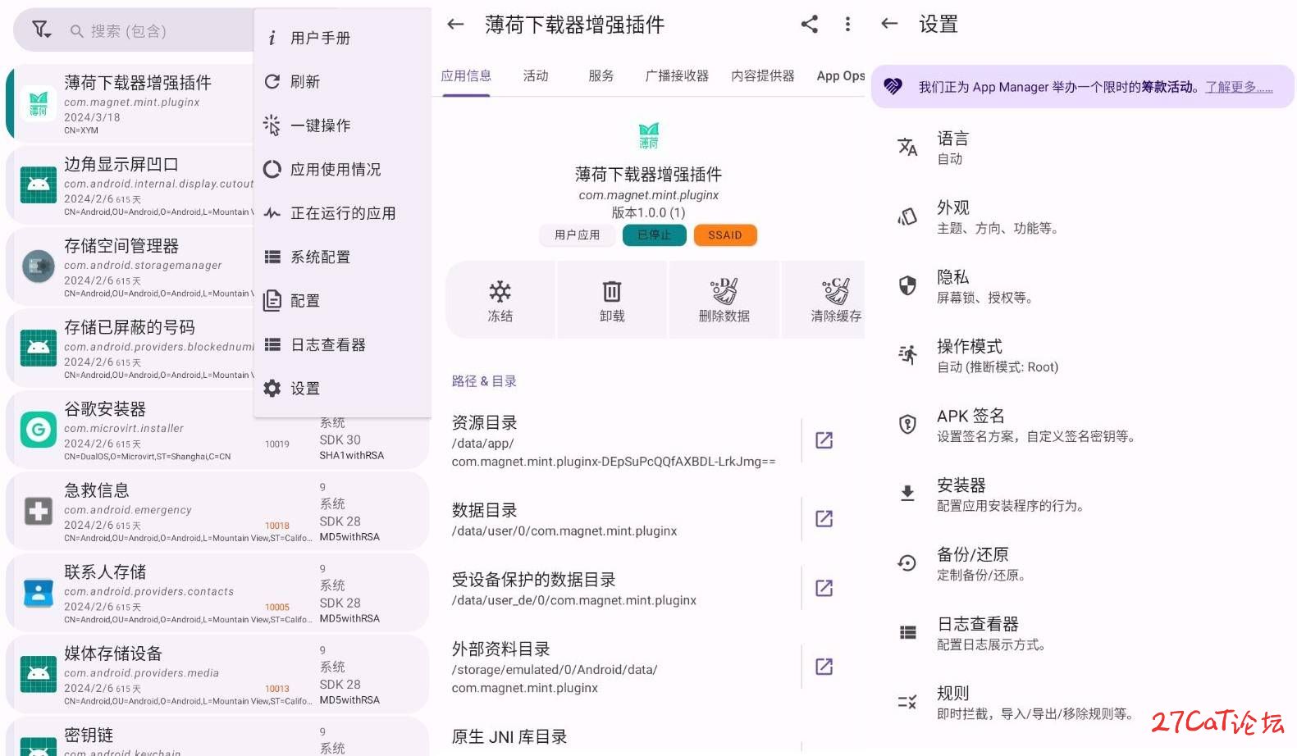Tap the 删除数据 action button
Viewport: 1297px width, 756px height.
point(724,300)
